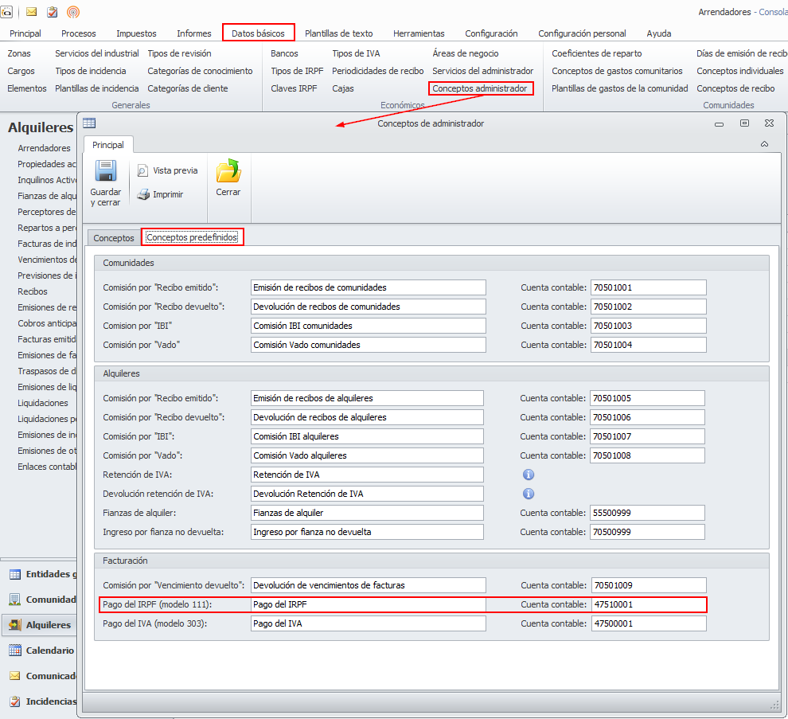Switch to the Conceptos tab
Image resolution: width=788 pixels, height=719 pixels.
pyautogui.click(x=114, y=238)
